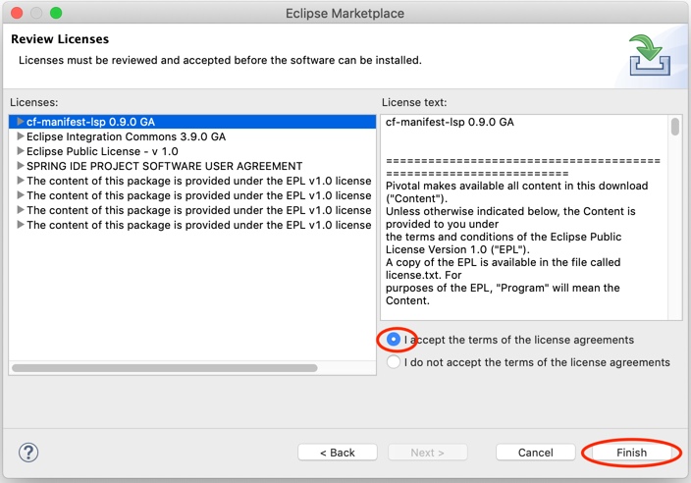691x483 pixels.
Task: Select the 'Eclipse Integration Commons 3.9.0 GA' row
Action: pyautogui.click(x=192, y=136)
